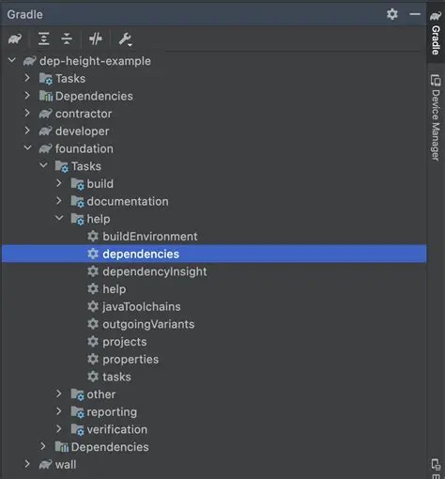
Task: Select the javaToolchains task label
Action: pyautogui.click(x=142, y=307)
